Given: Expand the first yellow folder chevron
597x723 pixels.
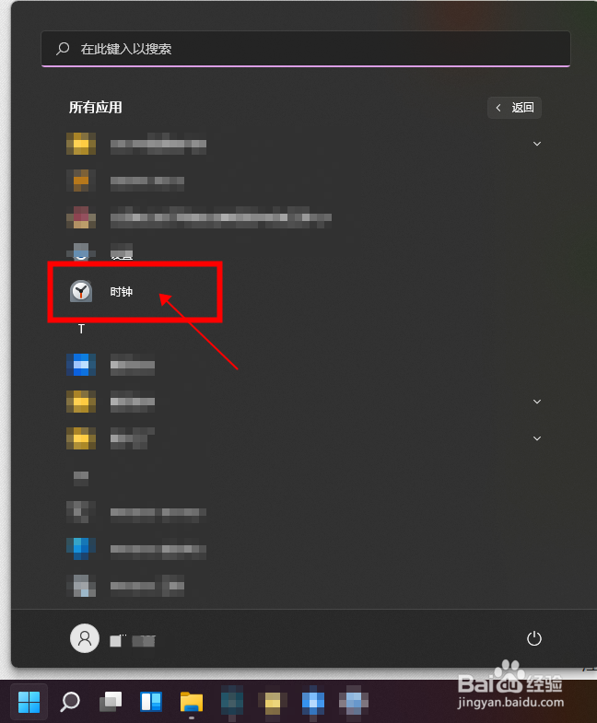Looking at the screenshot, I should point(537,144).
